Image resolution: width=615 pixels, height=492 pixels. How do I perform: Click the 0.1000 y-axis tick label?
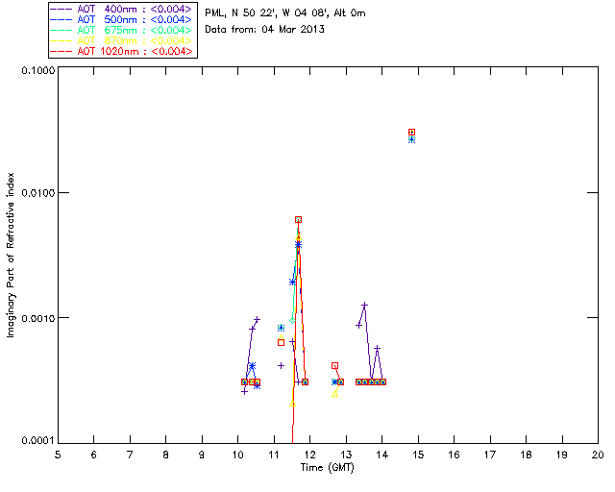[x=37, y=70]
